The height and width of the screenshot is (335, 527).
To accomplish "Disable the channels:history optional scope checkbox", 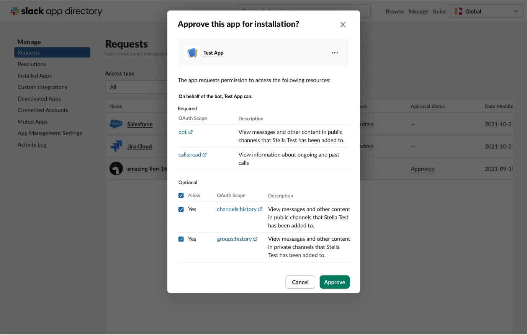I will point(181,209).
